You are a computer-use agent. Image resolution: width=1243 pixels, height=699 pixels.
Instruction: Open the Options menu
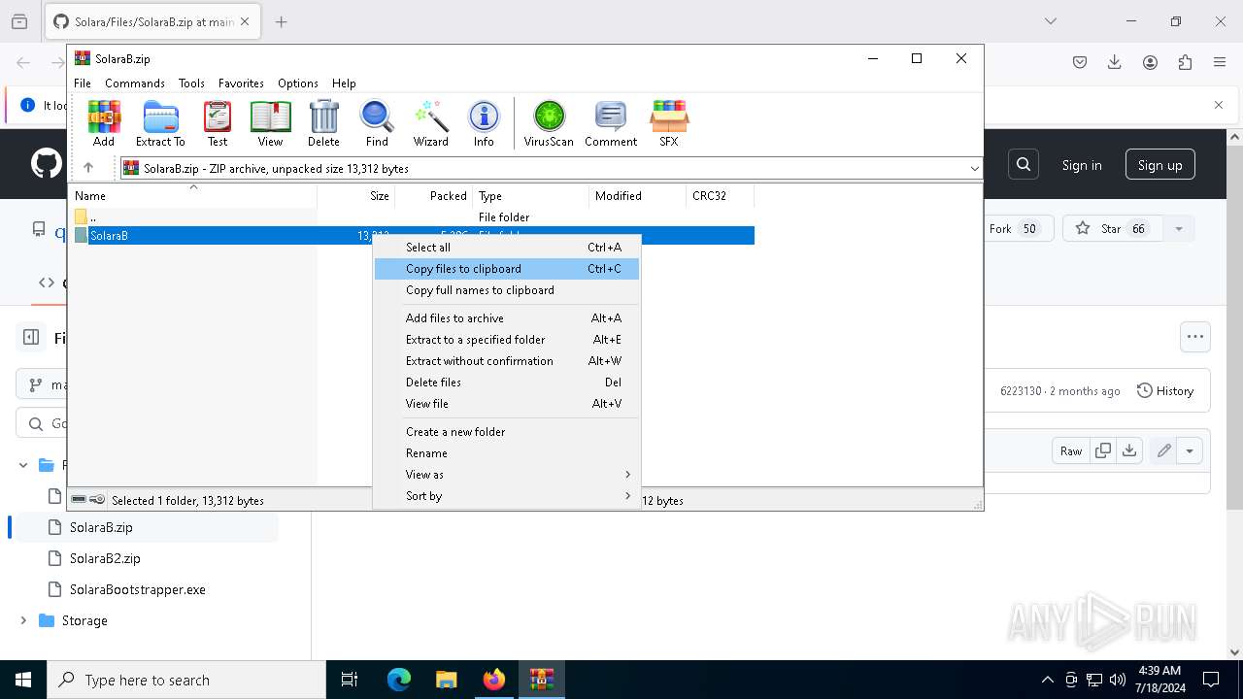pyautogui.click(x=298, y=83)
